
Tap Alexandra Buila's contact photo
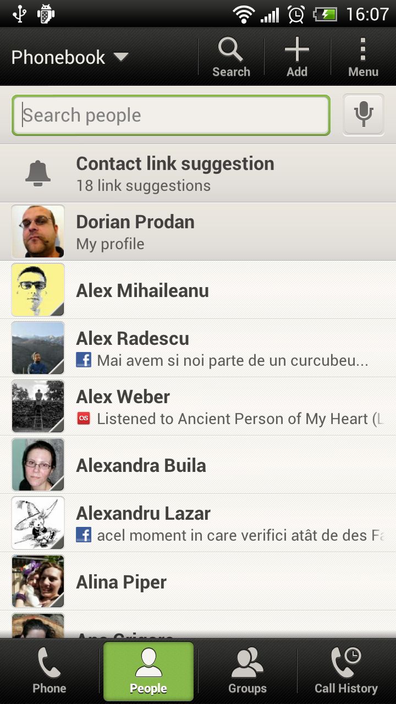click(38, 465)
